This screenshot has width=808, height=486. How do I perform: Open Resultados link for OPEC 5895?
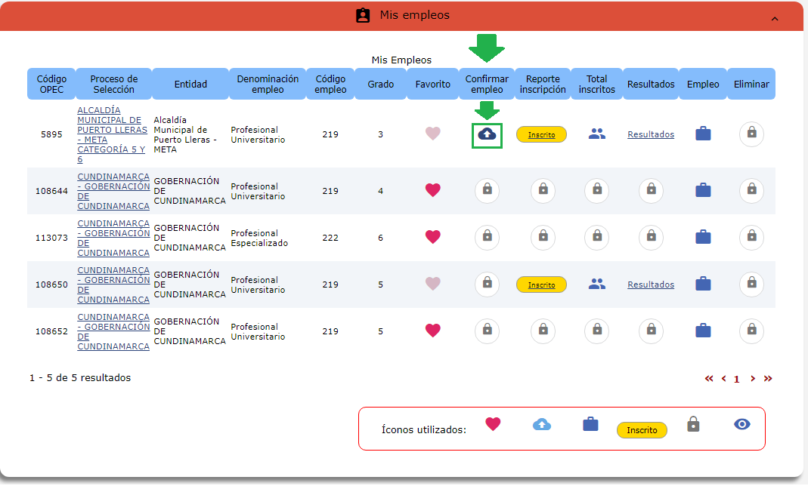pos(650,134)
